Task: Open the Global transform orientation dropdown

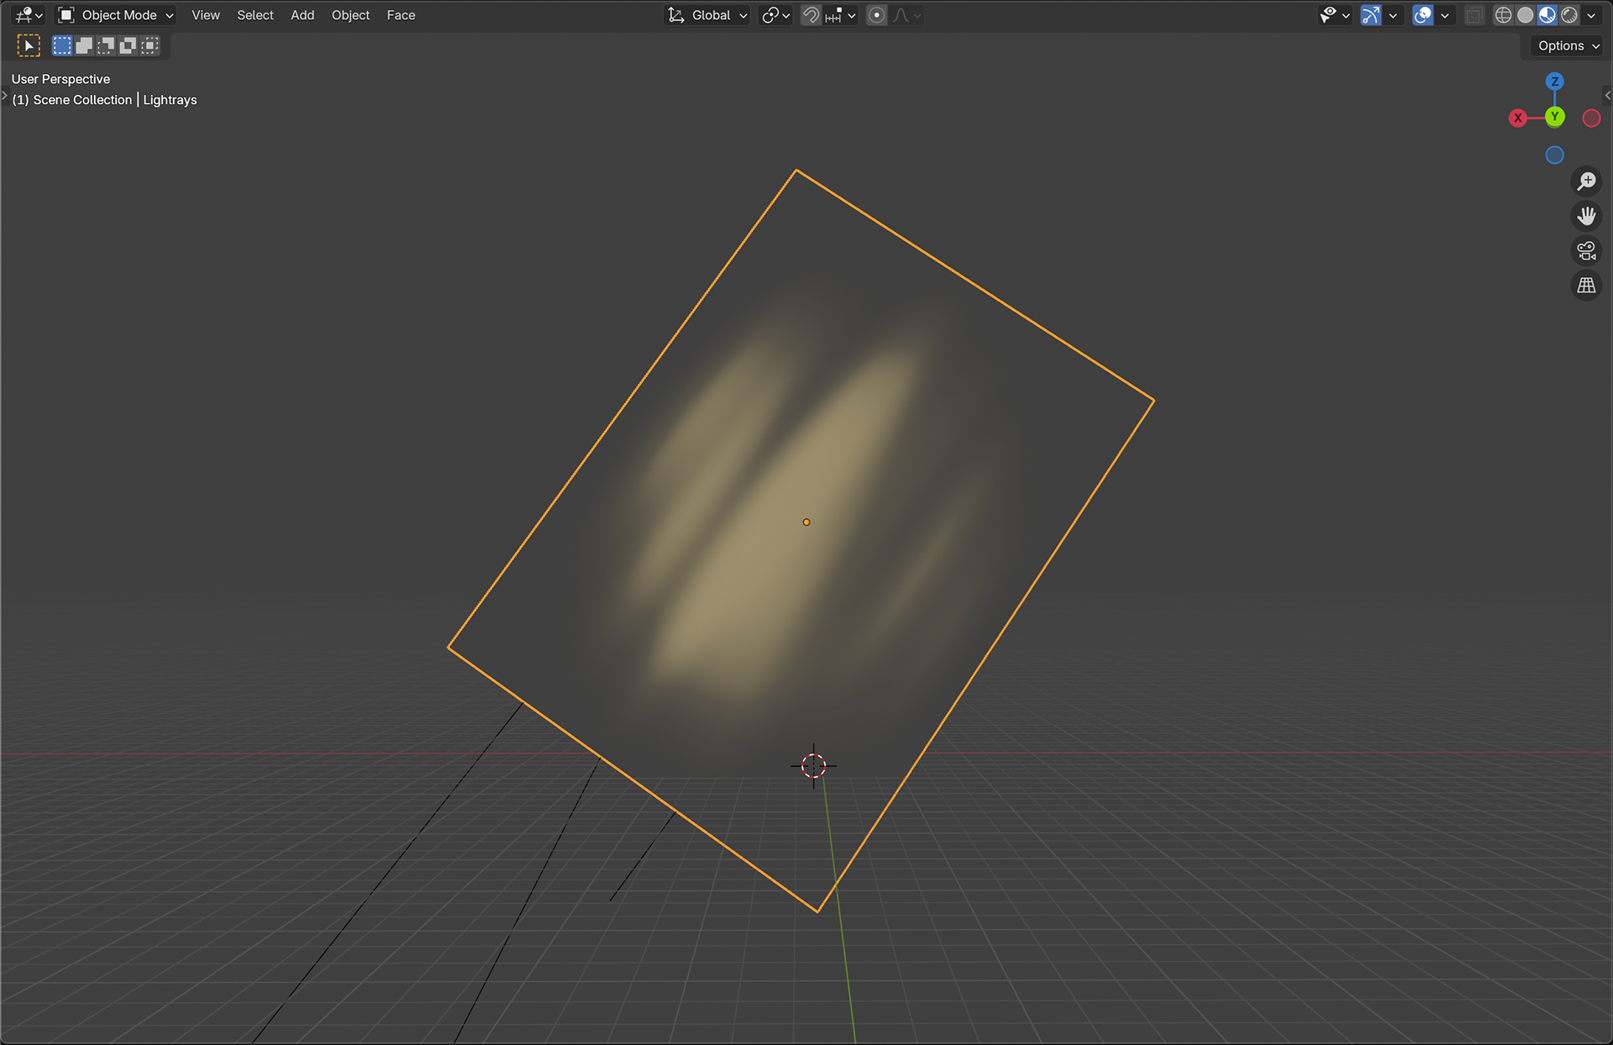Action: coord(707,15)
